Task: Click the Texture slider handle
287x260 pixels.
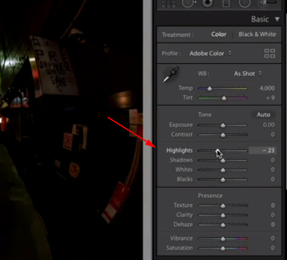Action: (223, 206)
